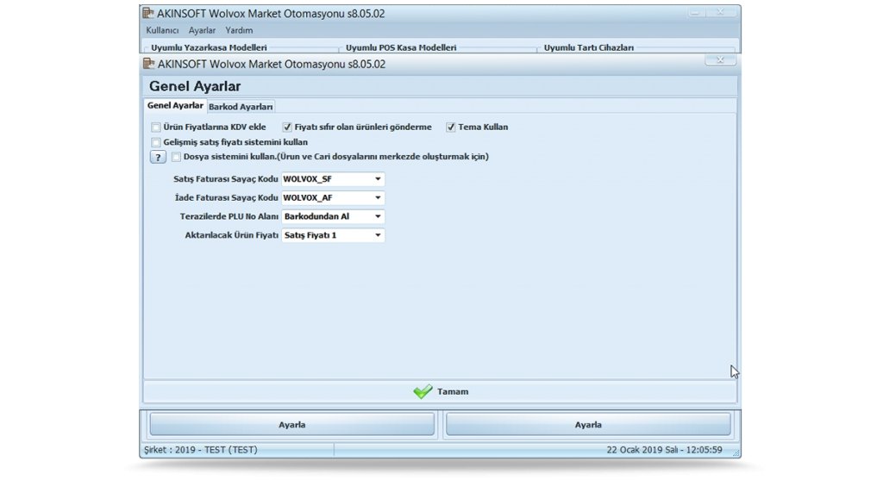Uncheck Fiyatı sıfır olan ürünleri gönderme
The width and height of the screenshot is (883, 480).
pyautogui.click(x=287, y=128)
